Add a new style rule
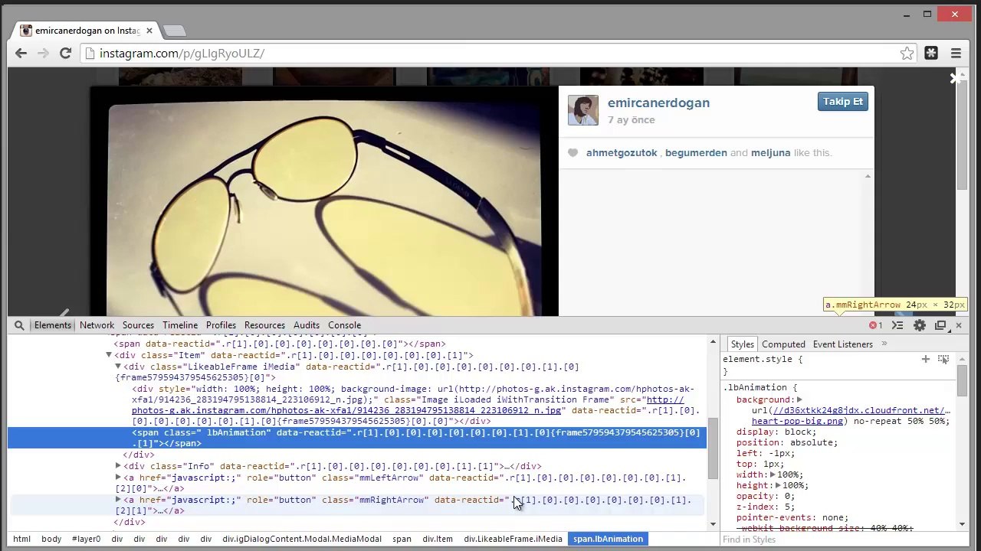The image size is (981, 551). [x=925, y=359]
